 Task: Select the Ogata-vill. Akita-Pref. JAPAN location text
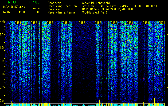pyautogui.click(x=119, y=6)
